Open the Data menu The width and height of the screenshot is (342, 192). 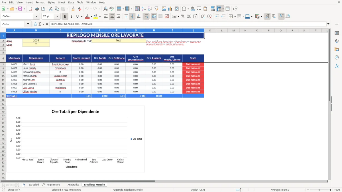pos(71,2)
